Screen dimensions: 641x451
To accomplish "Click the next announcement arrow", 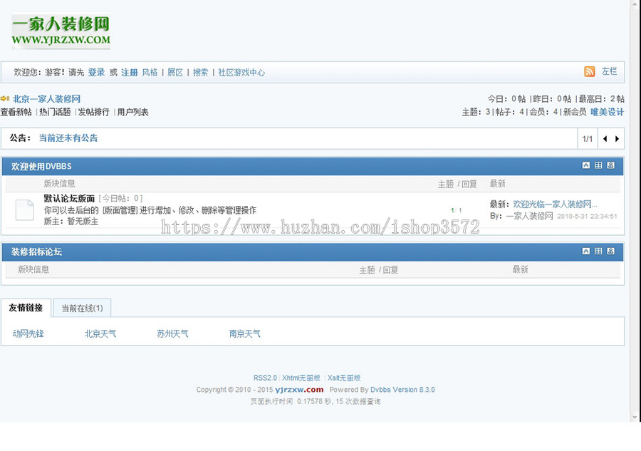I will (x=617, y=138).
